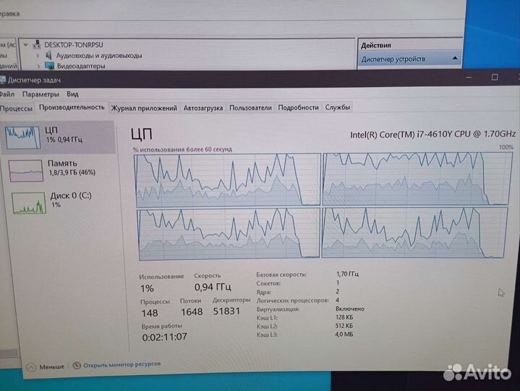520x391 pixels.
Task: Open the Пользователи tab
Action: [x=250, y=108]
